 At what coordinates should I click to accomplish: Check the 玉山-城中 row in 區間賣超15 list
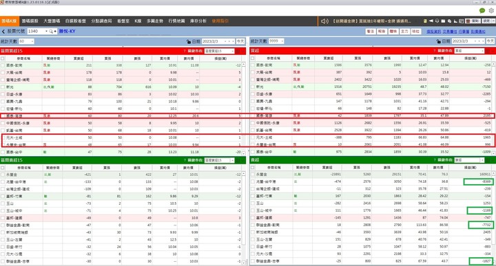[x=3, y=211]
